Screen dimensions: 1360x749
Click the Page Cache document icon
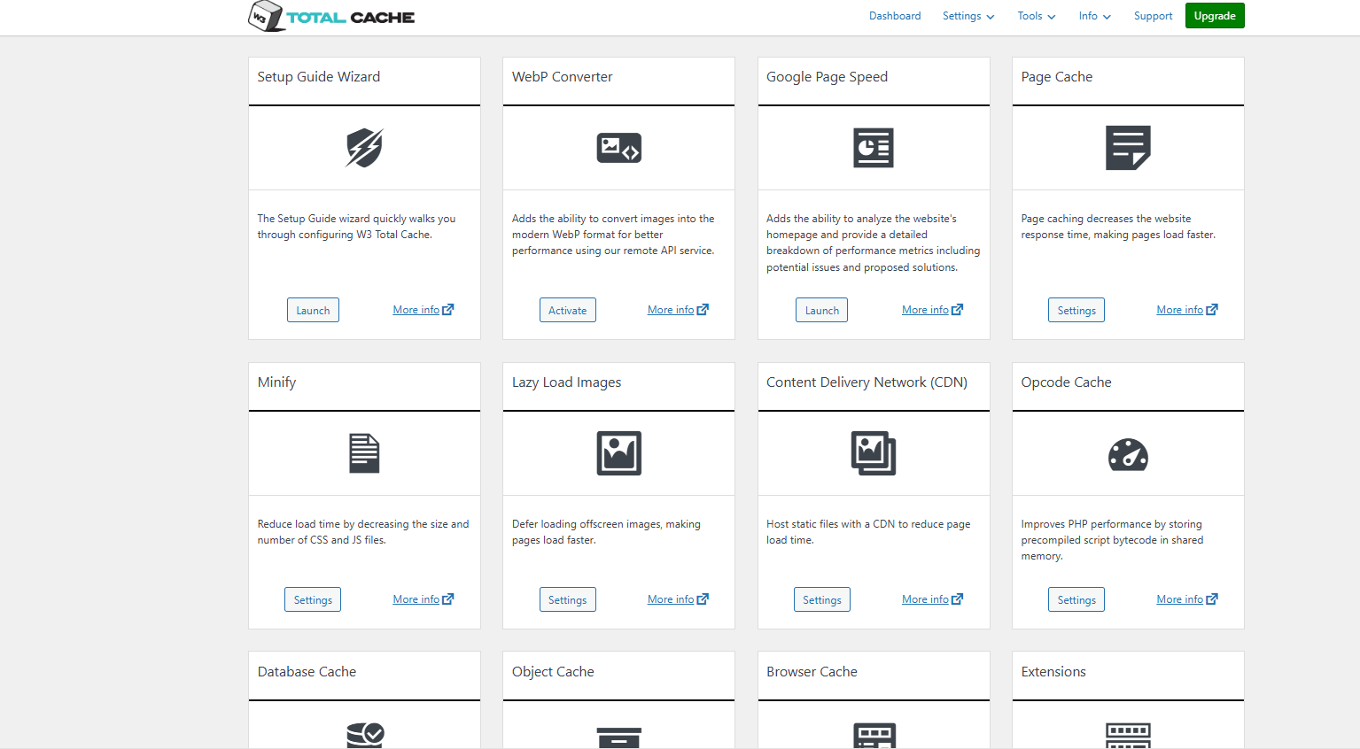tap(1127, 148)
